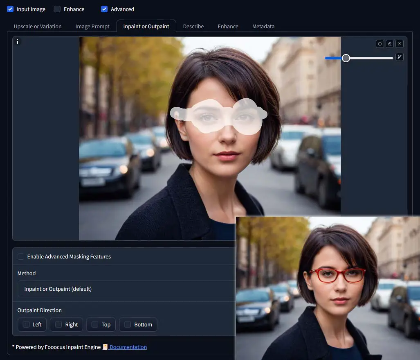Uncheck the Input Image checkbox
This screenshot has height=360, width=420.
(10, 9)
